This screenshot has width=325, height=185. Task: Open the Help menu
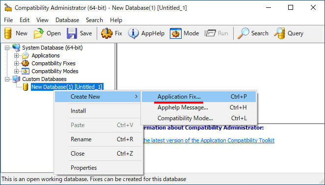pos(116,20)
